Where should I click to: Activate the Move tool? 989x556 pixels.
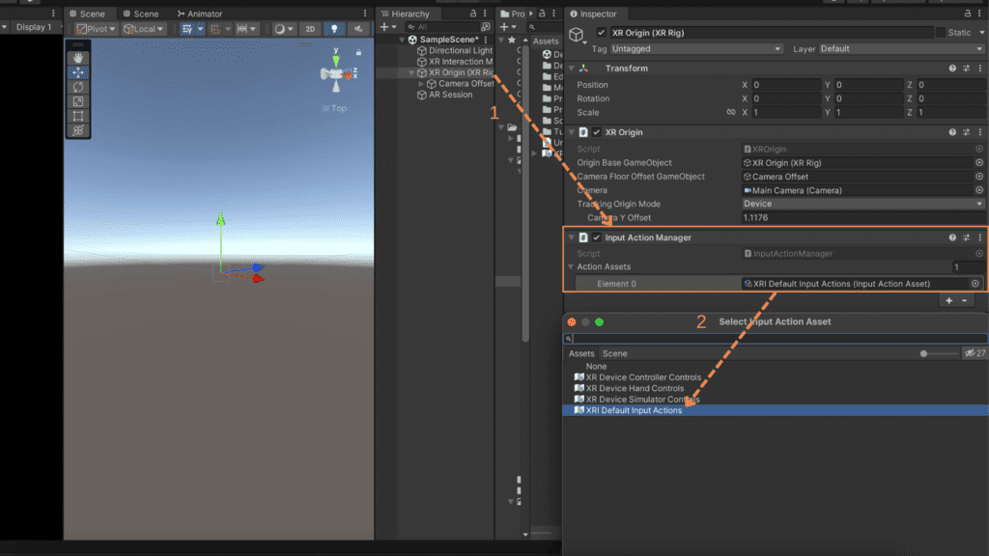point(77,69)
